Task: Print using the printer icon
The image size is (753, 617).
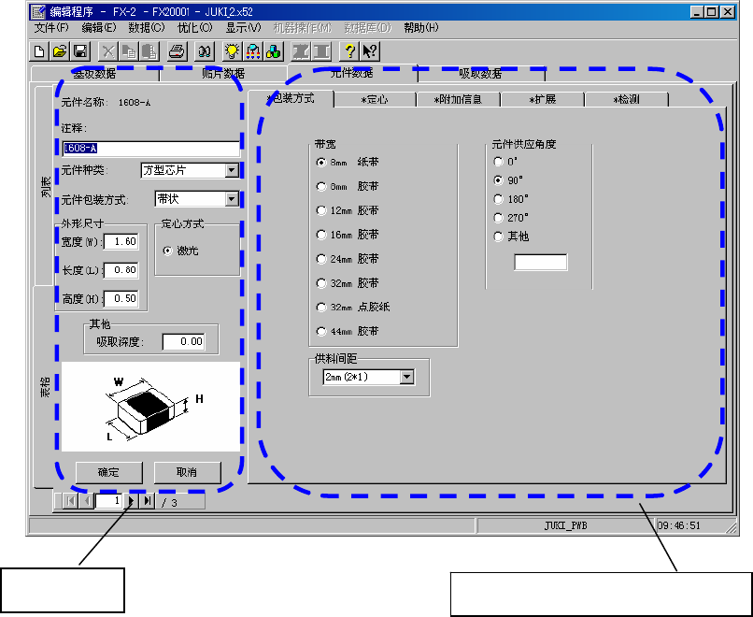Action: pos(178,51)
